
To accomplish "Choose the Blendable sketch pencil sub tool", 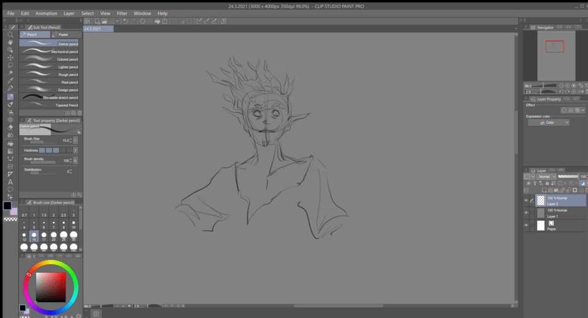I will click(49, 97).
